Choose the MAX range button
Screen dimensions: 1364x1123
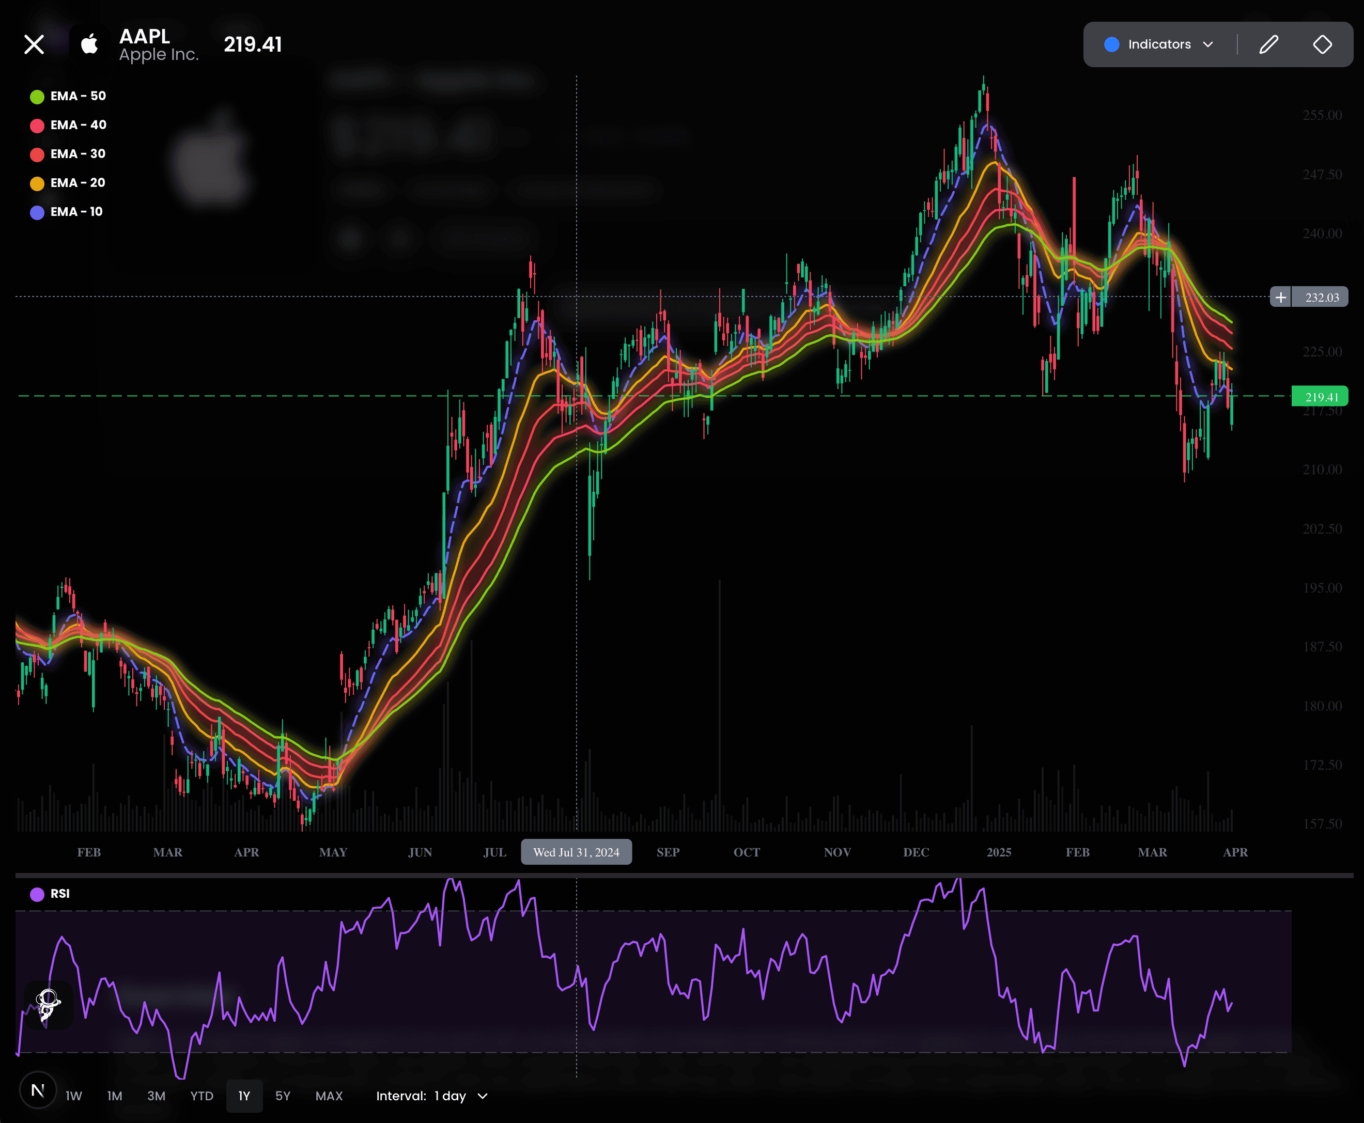[329, 1097]
